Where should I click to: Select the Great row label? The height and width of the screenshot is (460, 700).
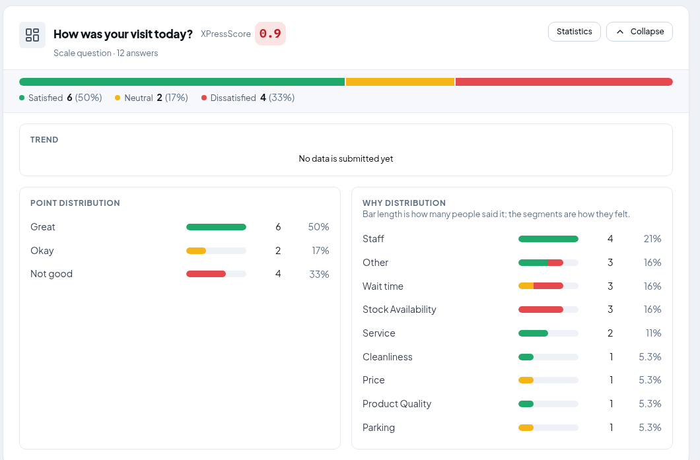[43, 227]
